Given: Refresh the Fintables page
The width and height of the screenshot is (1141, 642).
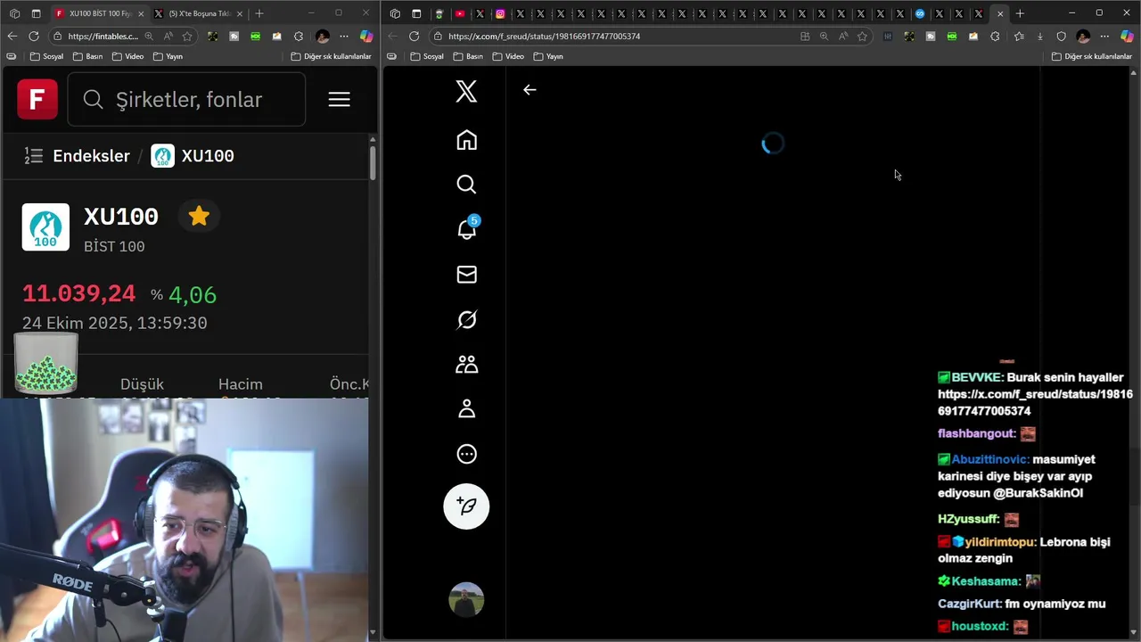Looking at the screenshot, I should pyautogui.click(x=34, y=36).
